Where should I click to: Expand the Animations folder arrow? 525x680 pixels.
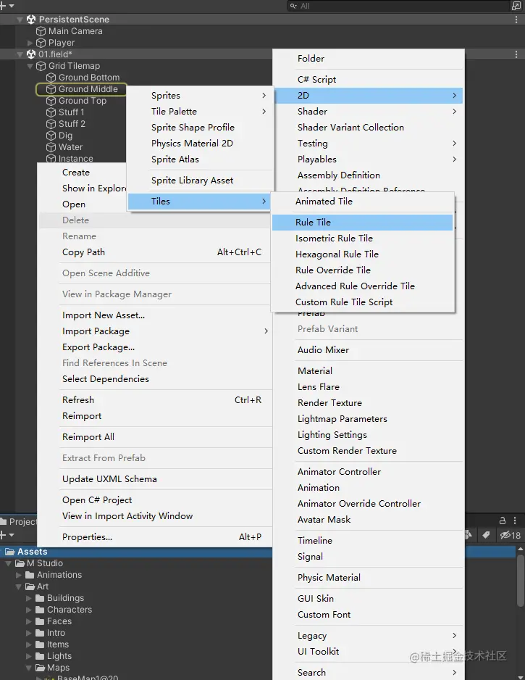(19, 575)
